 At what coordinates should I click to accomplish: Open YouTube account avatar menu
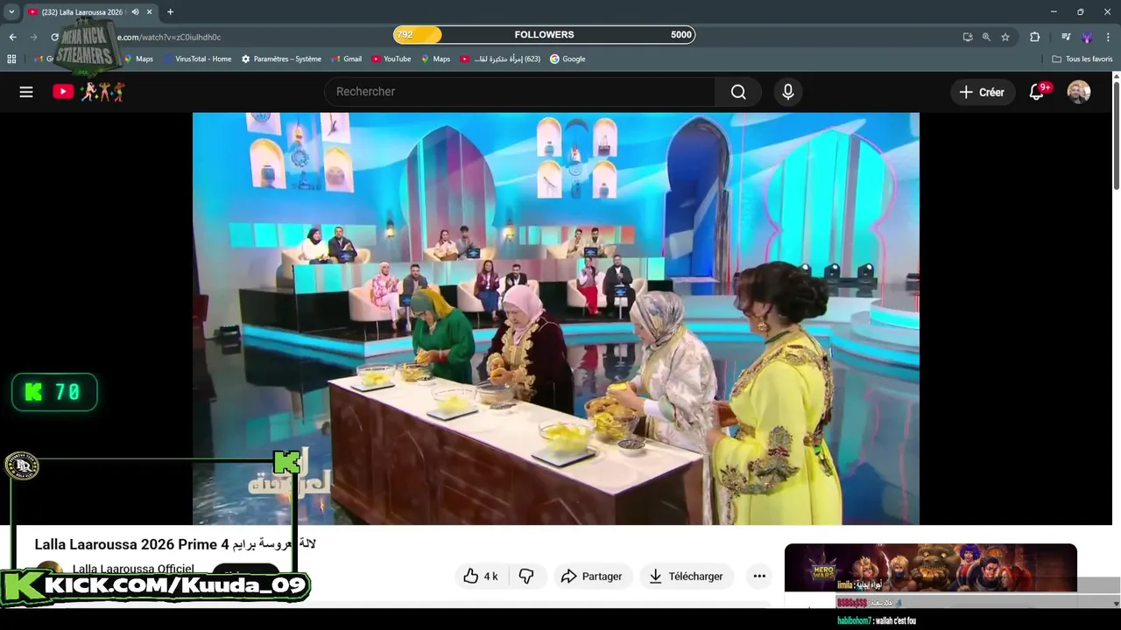pos(1079,92)
